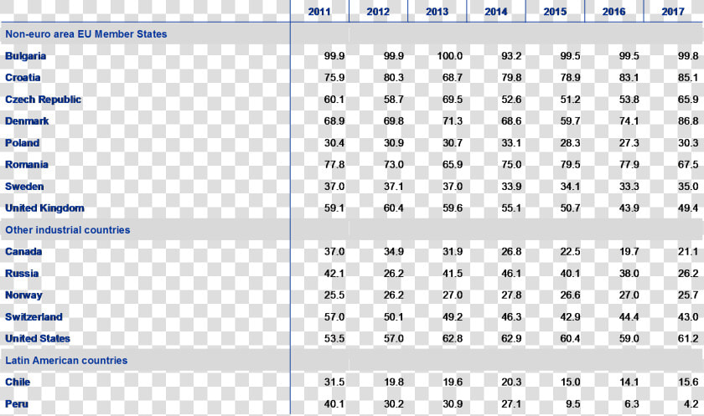Screen dimensions: 704x416
Task: Select the Russia row label
Action: (x=22, y=274)
